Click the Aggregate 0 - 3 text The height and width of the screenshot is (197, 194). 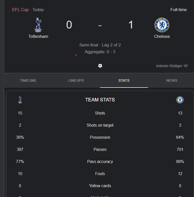(x=100, y=52)
